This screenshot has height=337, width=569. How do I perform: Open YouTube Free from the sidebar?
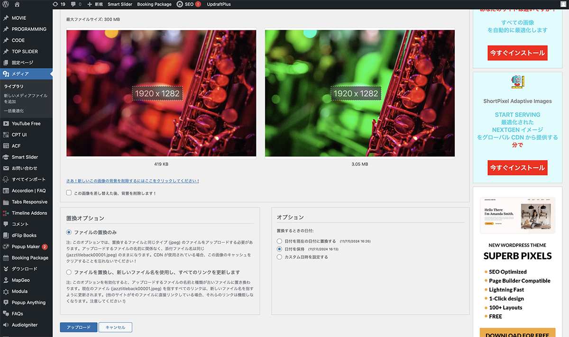coord(26,124)
